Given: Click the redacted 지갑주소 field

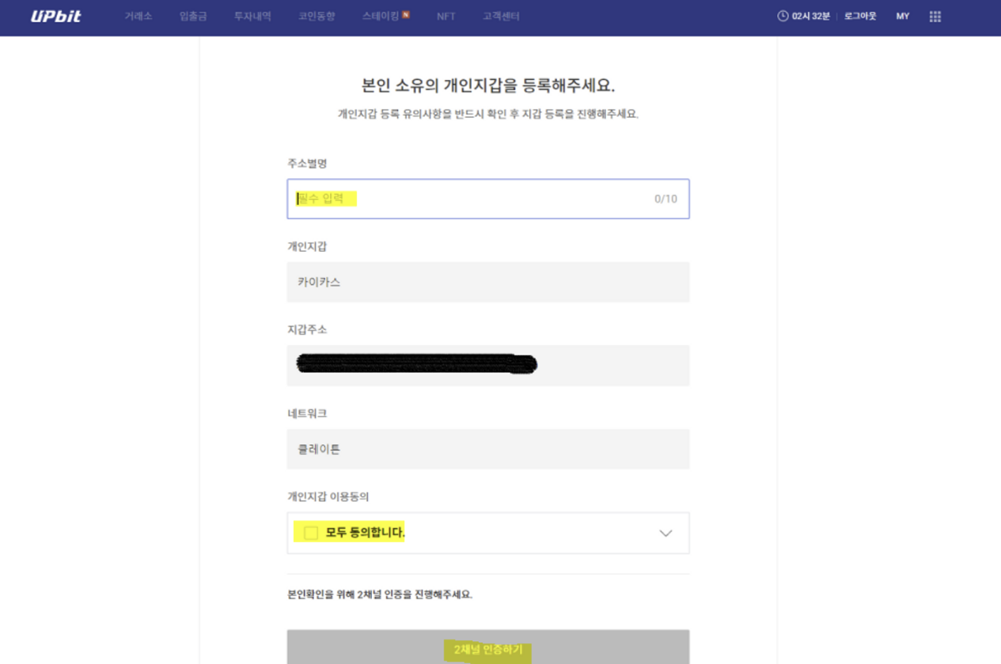Looking at the screenshot, I should click(487, 365).
